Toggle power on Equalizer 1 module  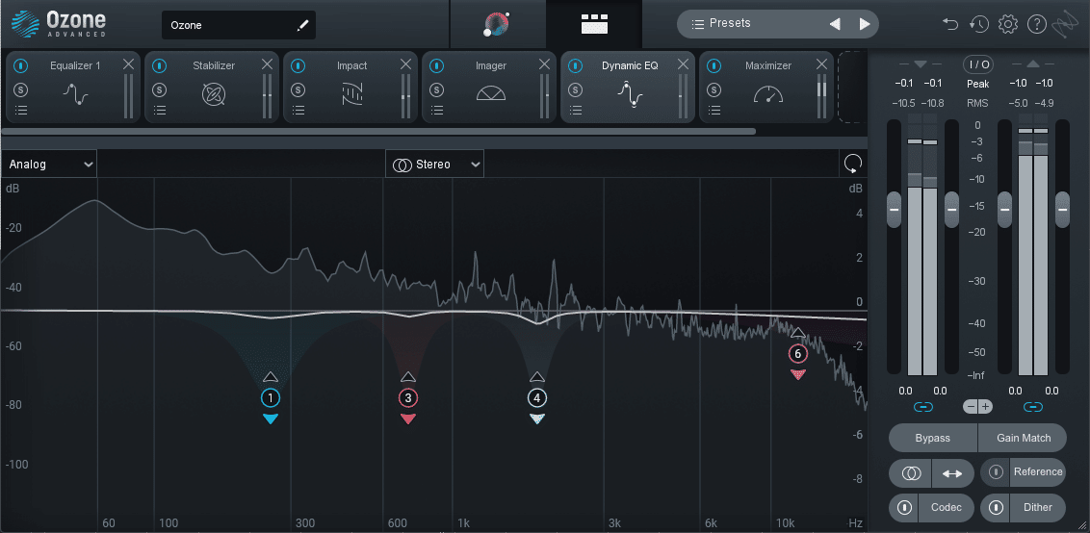21,66
